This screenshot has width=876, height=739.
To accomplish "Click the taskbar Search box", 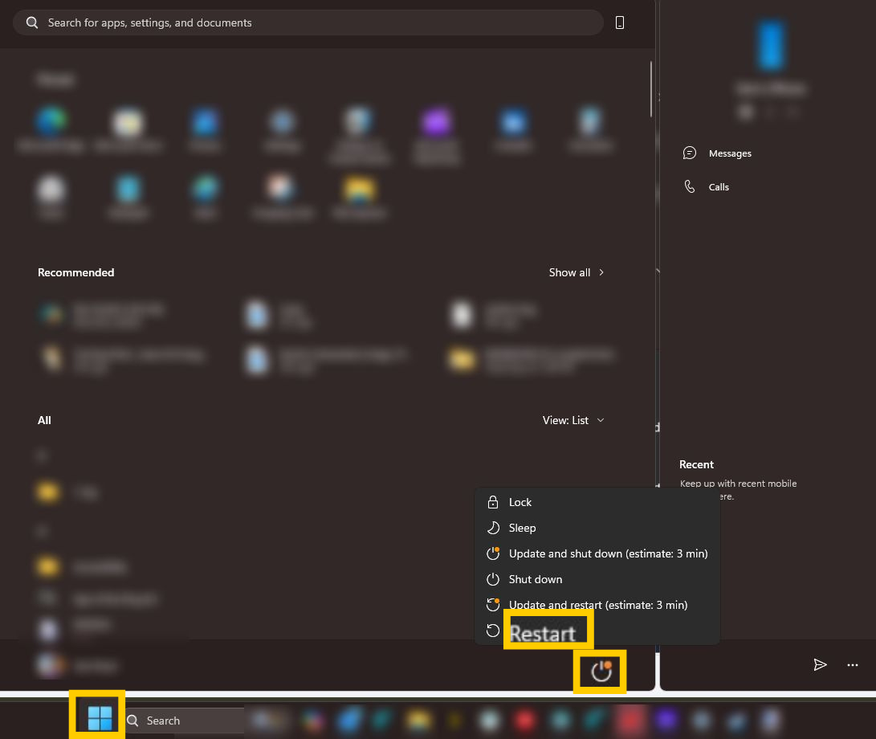I will click(x=185, y=721).
